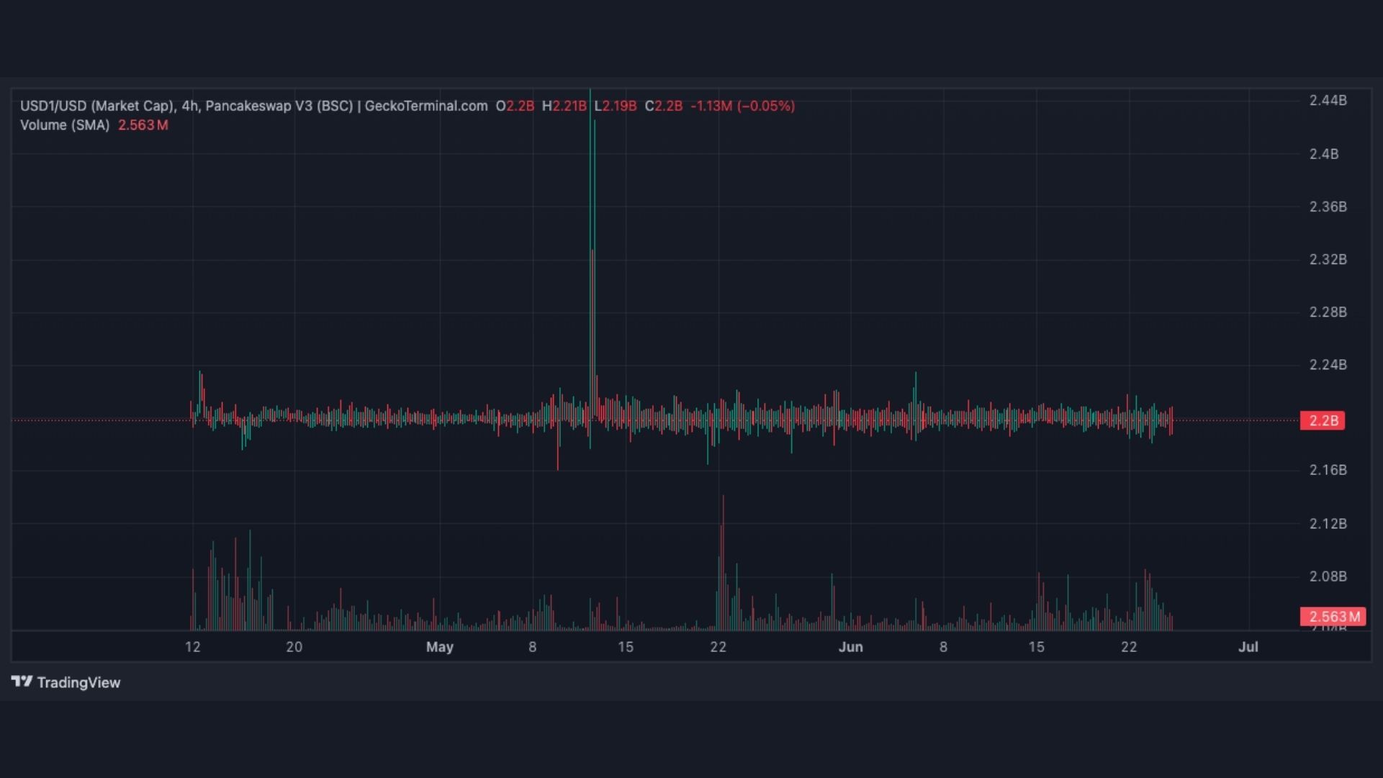This screenshot has height=778, width=1383.
Task: Click the 2.28B price axis label
Action: tap(1328, 312)
